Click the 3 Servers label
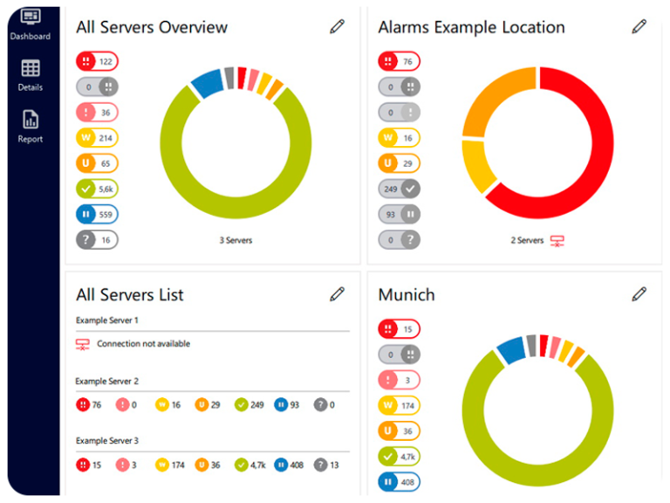 (x=236, y=240)
